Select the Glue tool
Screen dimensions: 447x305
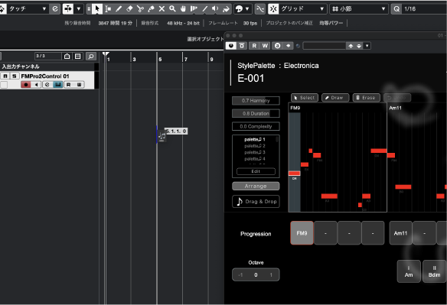151,9
